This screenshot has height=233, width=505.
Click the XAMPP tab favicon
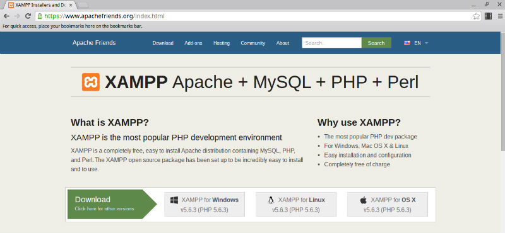11,5
